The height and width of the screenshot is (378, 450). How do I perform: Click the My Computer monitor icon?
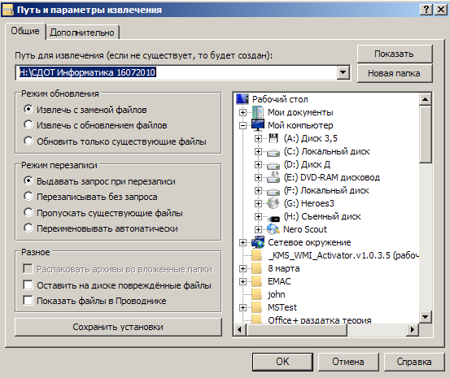click(258, 125)
